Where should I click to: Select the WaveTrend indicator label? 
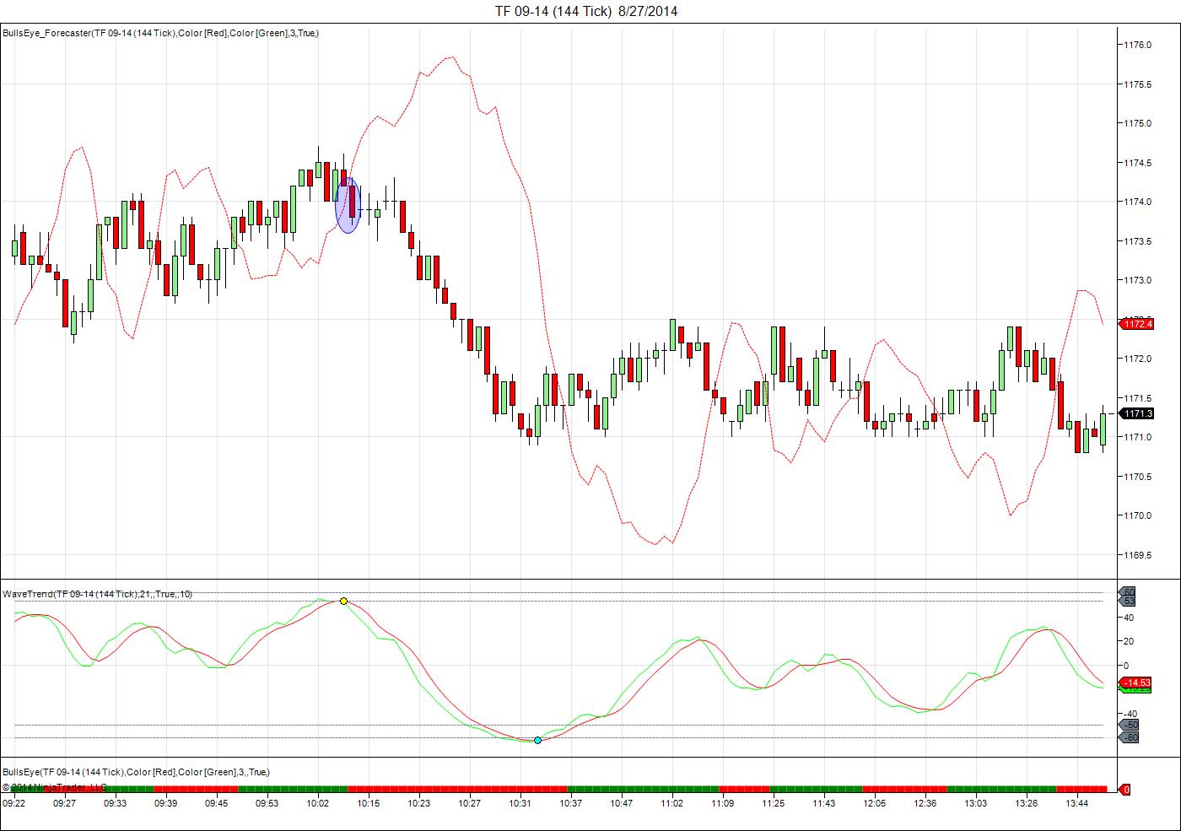pos(97,594)
